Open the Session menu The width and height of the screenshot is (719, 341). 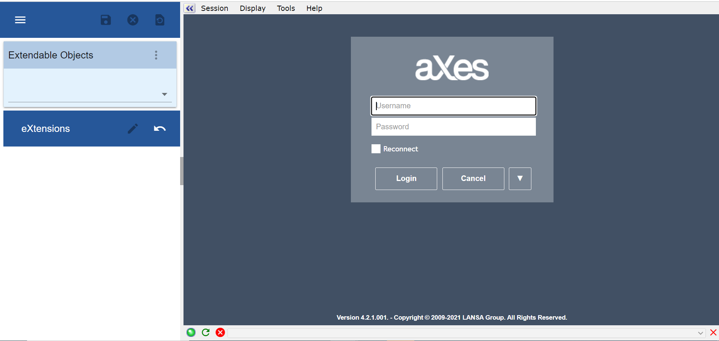coord(214,8)
